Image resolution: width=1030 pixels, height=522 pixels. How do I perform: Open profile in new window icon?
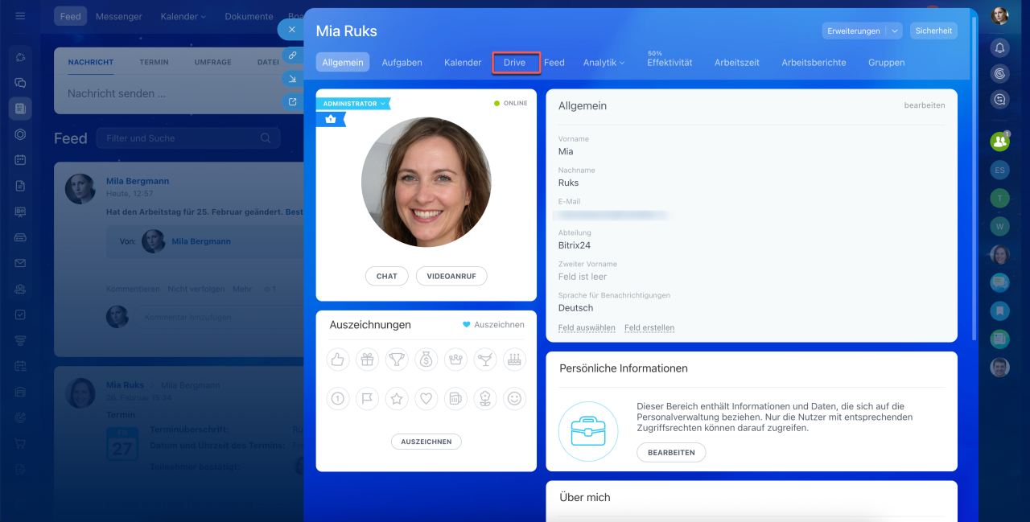point(292,101)
